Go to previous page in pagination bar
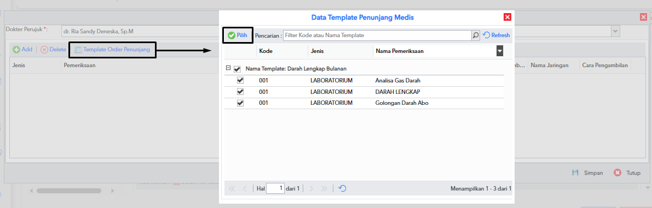The height and width of the screenshot is (208, 652). pyautogui.click(x=245, y=188)
